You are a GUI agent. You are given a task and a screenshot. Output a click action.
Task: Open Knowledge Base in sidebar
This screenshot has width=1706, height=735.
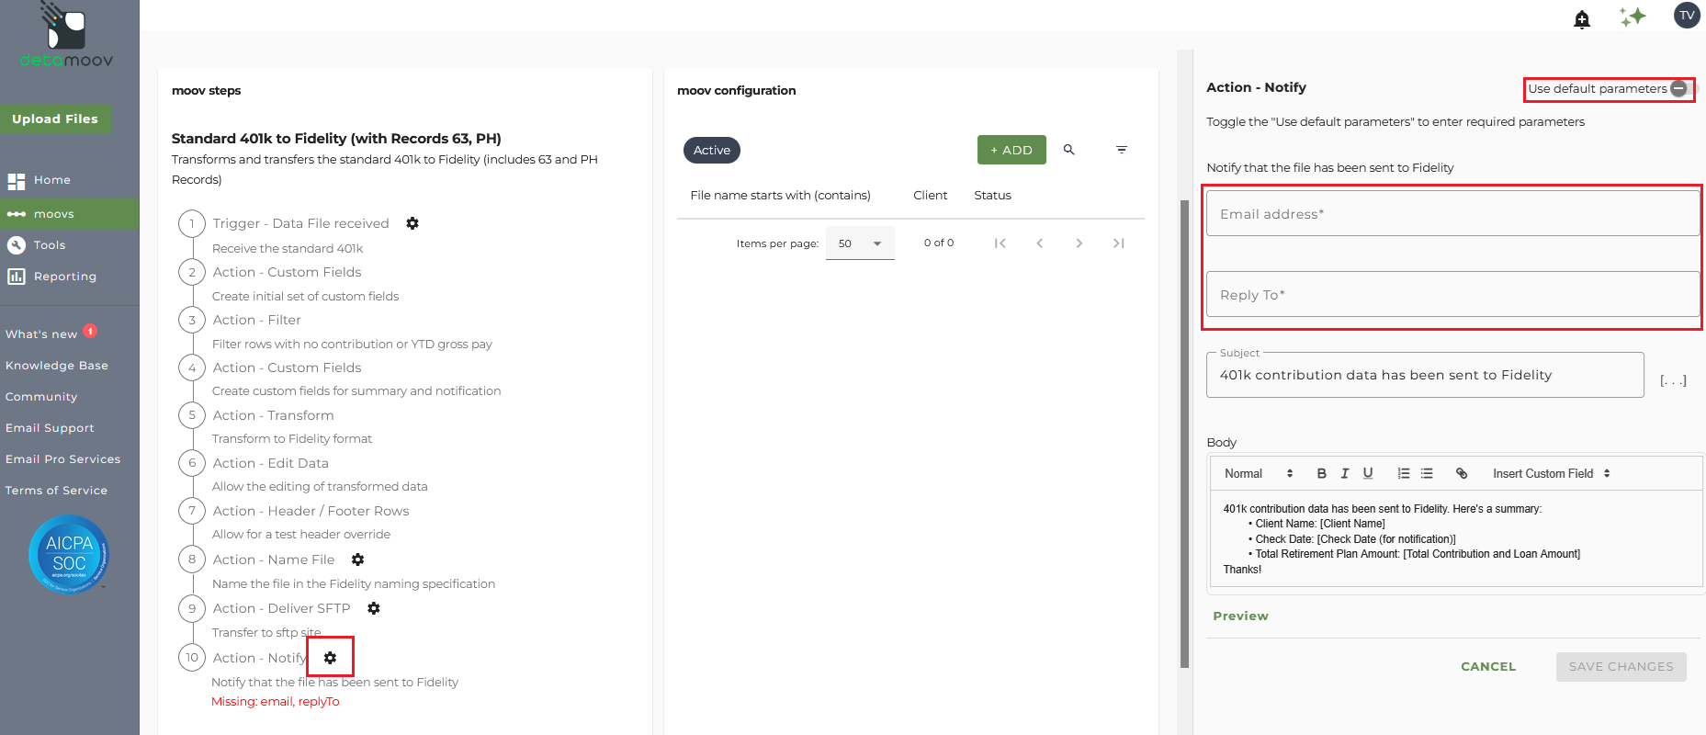57,366
